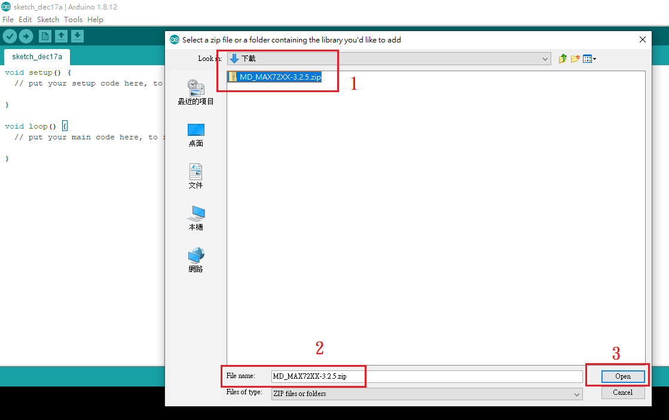Screen dimensions: 669x420
Task: Click the Verify sketch checkmark icon
Action: [x=10, y=36]
